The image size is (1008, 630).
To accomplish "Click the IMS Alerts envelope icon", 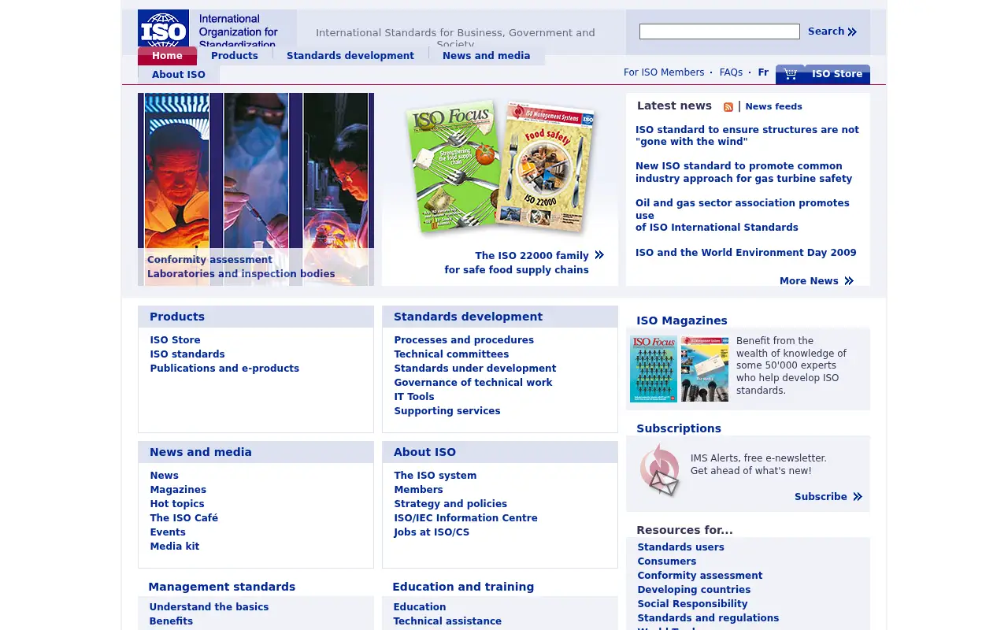I will click(660, 471).
